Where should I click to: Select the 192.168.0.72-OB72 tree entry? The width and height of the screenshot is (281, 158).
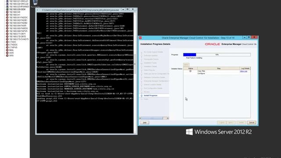pos(18,36)
